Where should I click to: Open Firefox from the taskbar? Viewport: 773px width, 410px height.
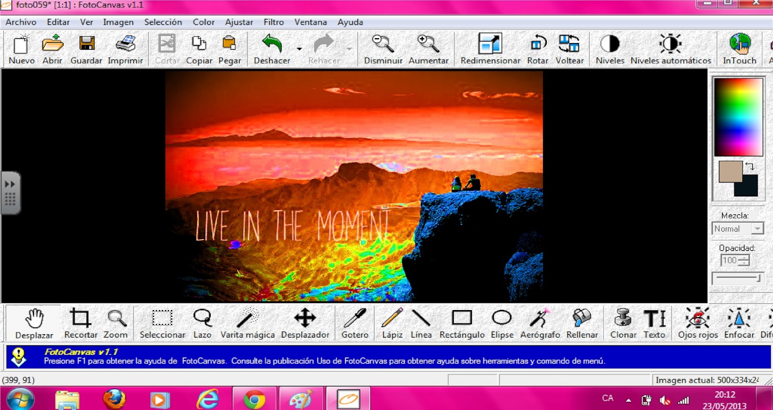(x=115, y=399)
